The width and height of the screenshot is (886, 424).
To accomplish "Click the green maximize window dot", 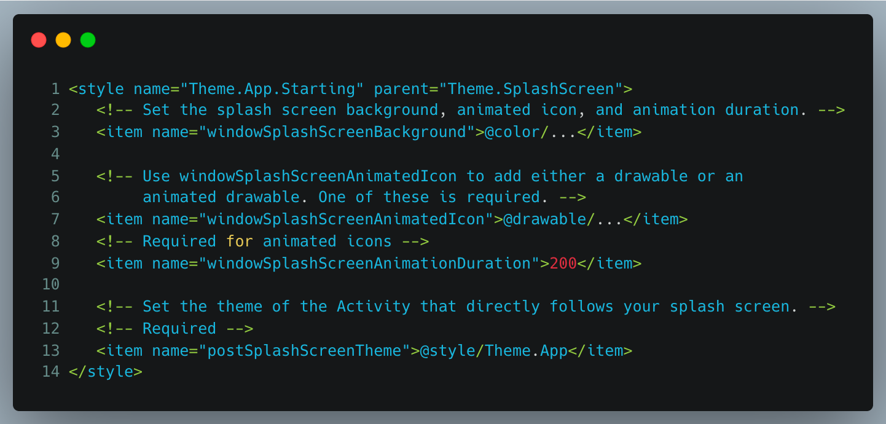I will point(88,40).
